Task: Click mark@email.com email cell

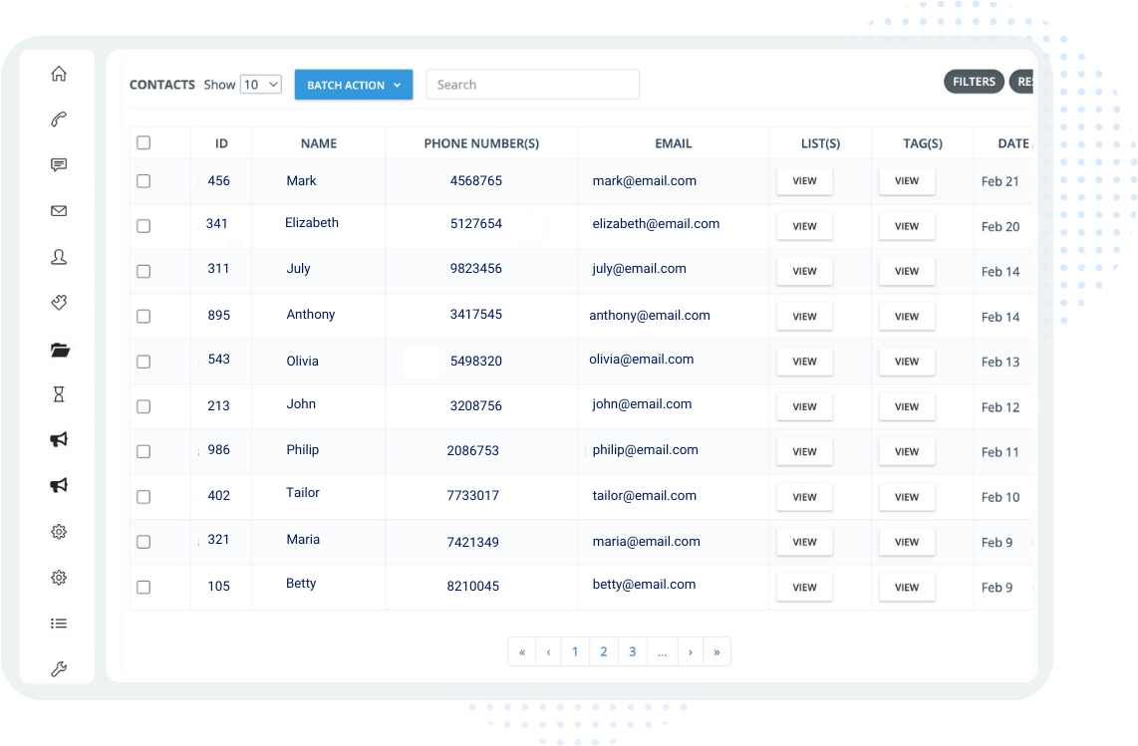Action: point(645,180)
